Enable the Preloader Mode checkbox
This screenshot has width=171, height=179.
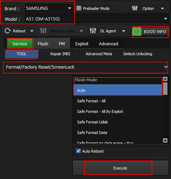click(x=79, y=8)
